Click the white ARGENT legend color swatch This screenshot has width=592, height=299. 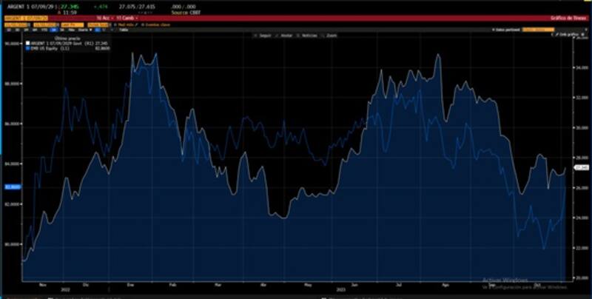[x=28, y=44]
